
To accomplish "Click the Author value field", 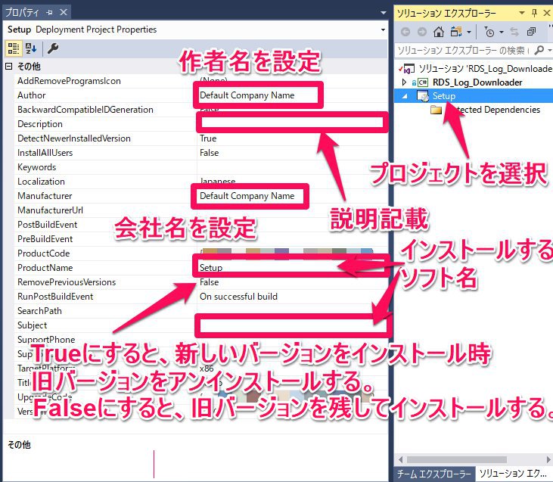I will 257,95.
